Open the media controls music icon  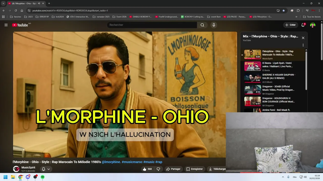tap(307, 11)
